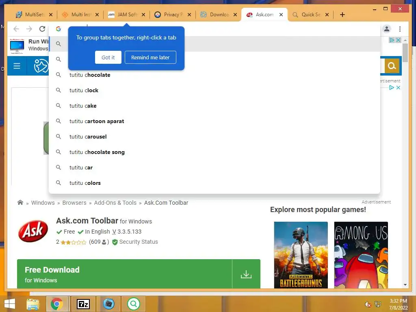This screenshot has height=312, width=416.
Task: Open 7-Zip from taskbar
Action: coord(83,304)
